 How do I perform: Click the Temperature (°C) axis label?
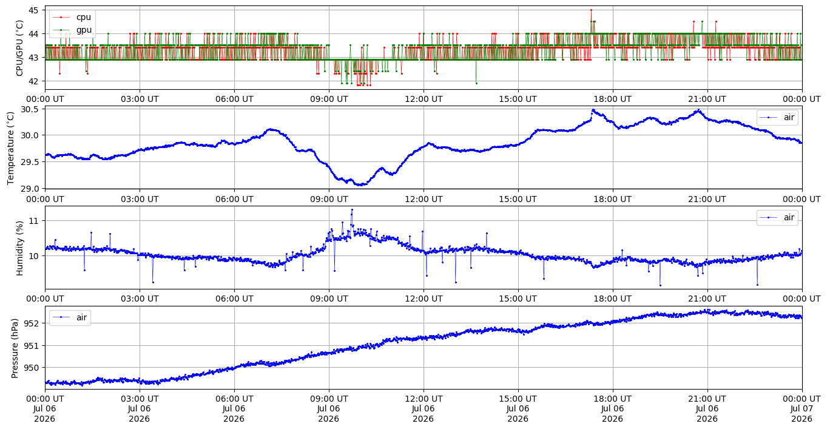tap(11, 147)
